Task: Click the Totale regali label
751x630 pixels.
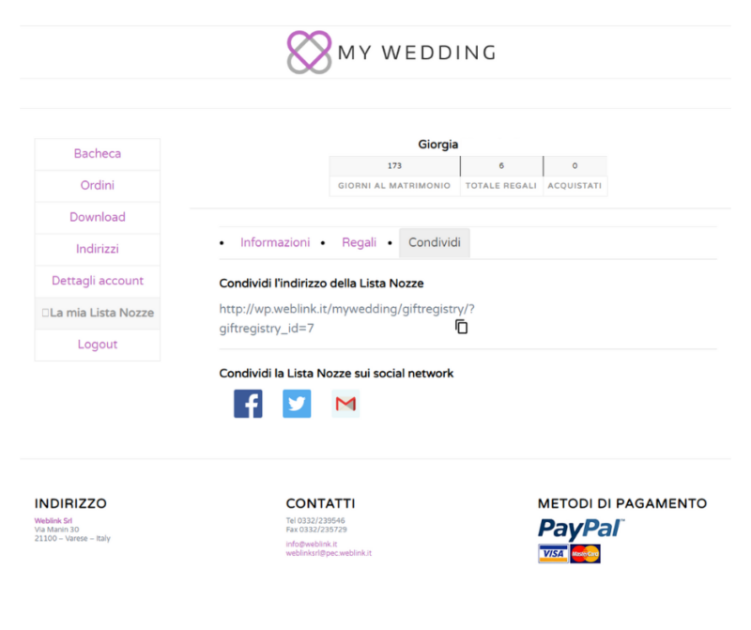Action: 501,185
